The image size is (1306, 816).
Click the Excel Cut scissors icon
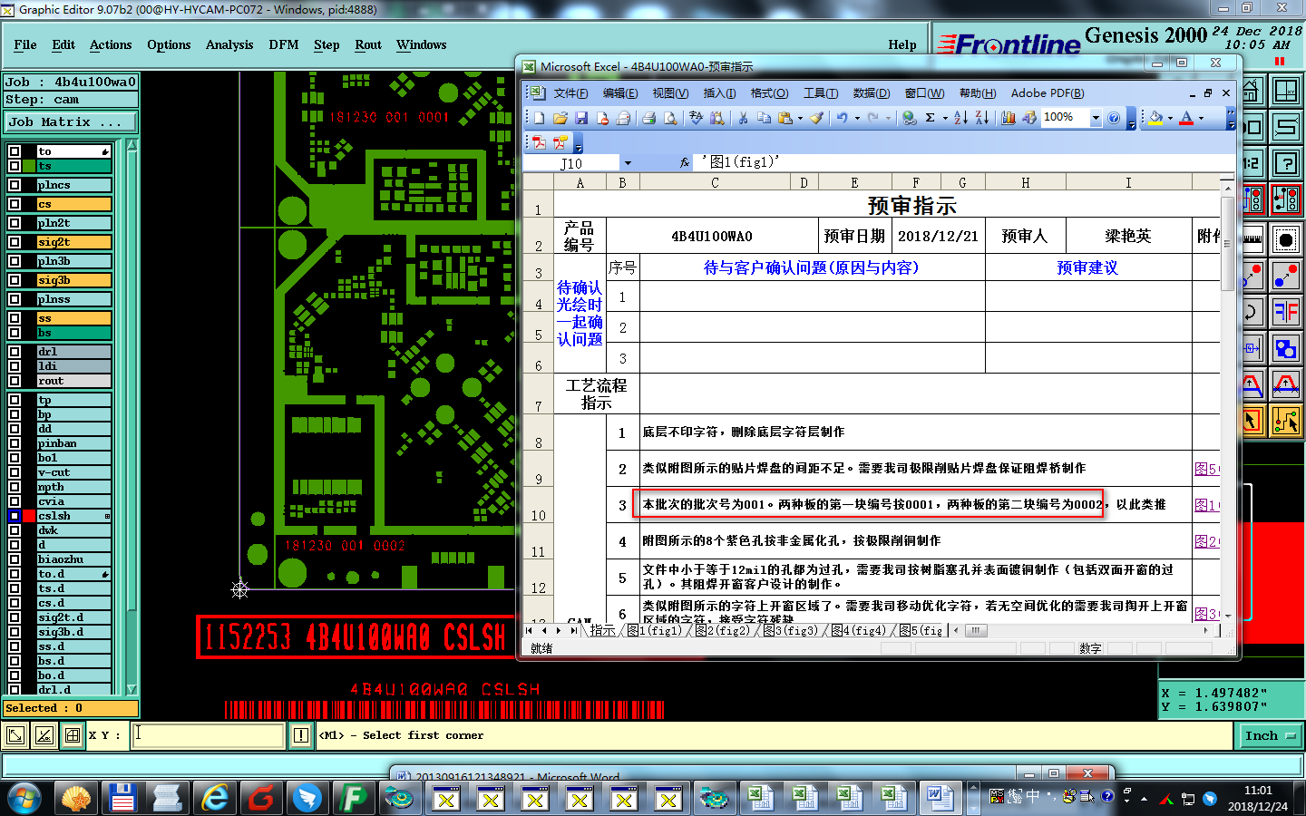click(743, 118)
